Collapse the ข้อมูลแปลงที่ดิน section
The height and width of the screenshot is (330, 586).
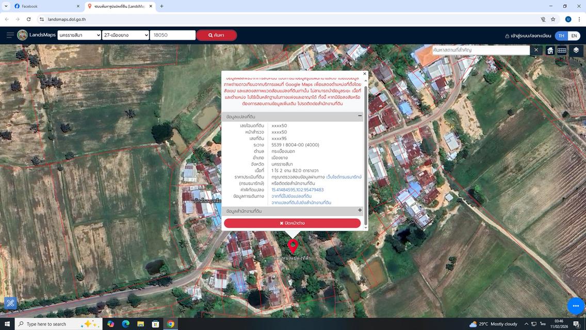(360, 117)
